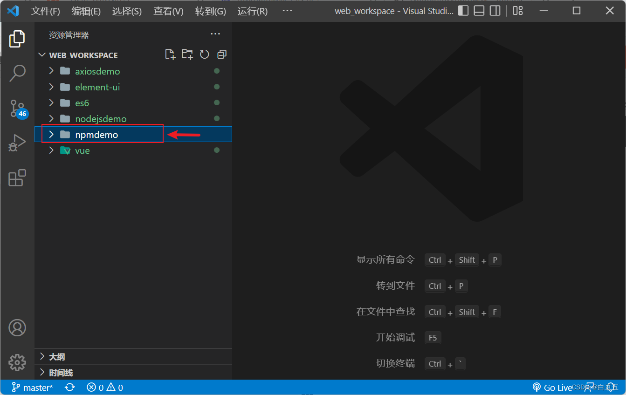The height and width of the screenshot is (395, 626).
Task: Toggle the secondary side bar layout icon
Action: 495,11
